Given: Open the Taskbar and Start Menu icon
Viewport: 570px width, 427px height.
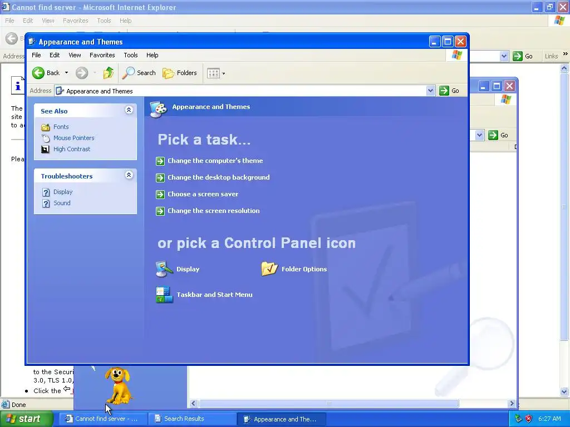Looking at the screenshot, I should [164, 295].
